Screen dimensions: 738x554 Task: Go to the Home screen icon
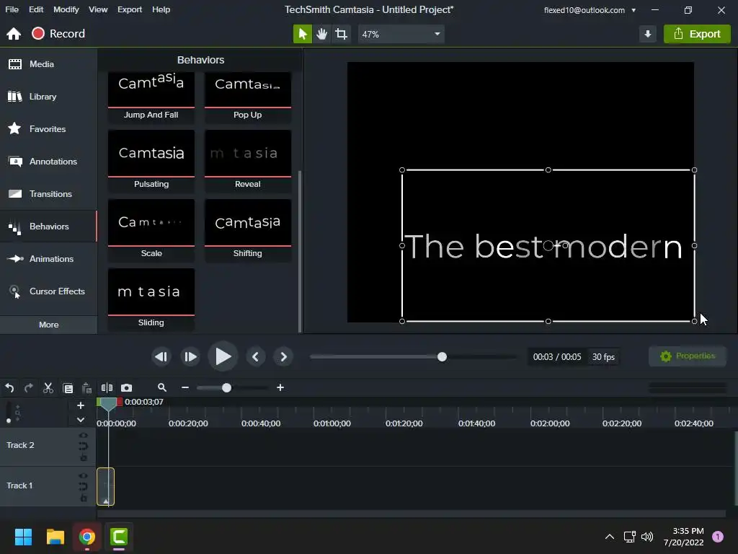14,34
